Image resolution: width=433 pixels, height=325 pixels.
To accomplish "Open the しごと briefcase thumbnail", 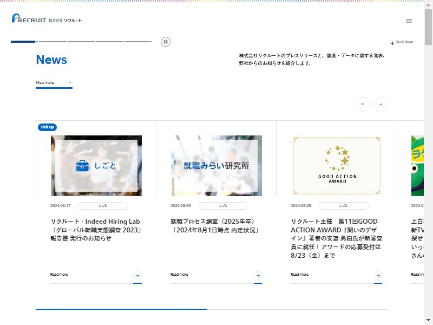I will 96,166.
